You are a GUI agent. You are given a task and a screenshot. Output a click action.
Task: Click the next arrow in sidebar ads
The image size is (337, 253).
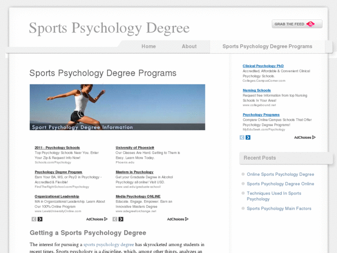(x=248, y=137)
